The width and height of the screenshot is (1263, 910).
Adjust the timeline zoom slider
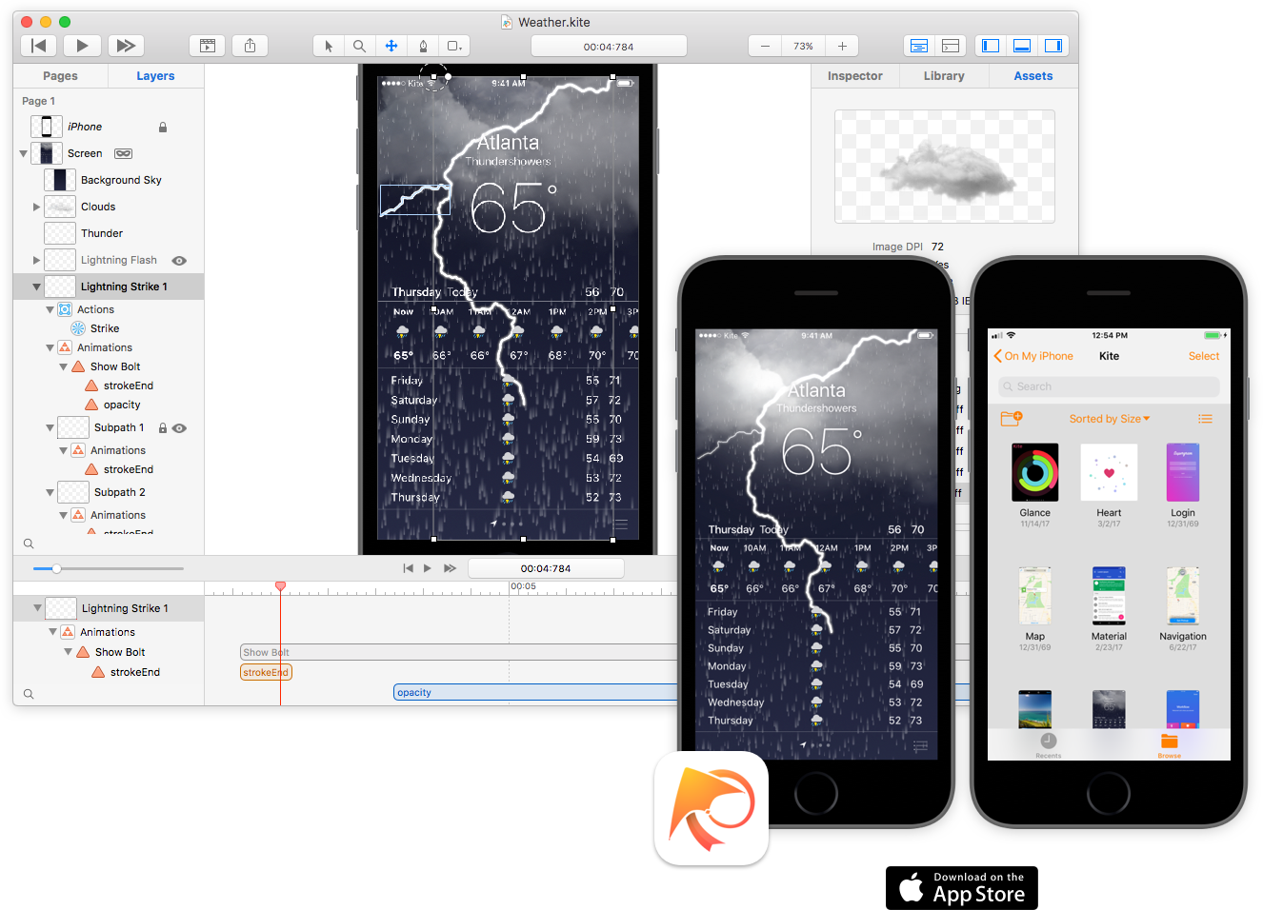tap(56, 568)
